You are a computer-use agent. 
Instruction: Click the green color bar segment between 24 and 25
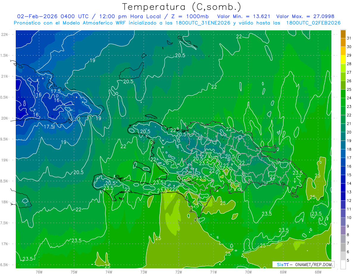pyautogui.click(x=343, y=94)
